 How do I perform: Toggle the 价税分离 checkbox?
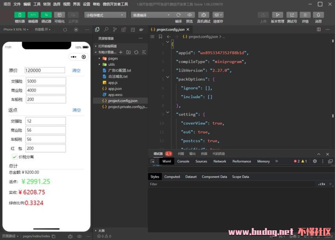pos(14,157)
